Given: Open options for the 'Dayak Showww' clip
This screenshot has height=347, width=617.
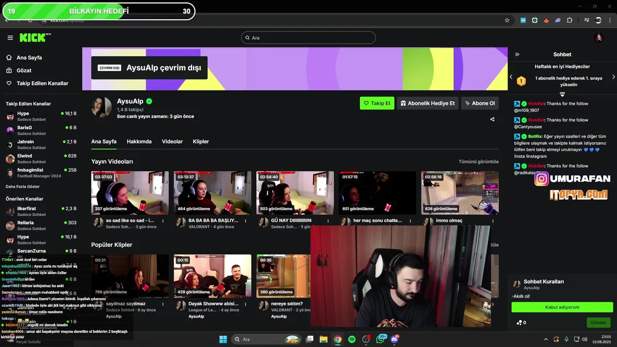Looking at the screenshot, I should 245,305.
